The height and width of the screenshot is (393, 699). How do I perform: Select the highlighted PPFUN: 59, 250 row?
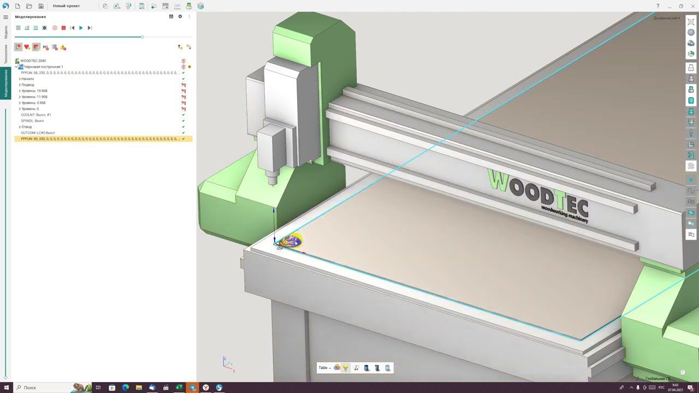pyautogui.click(x=103, y=139)
